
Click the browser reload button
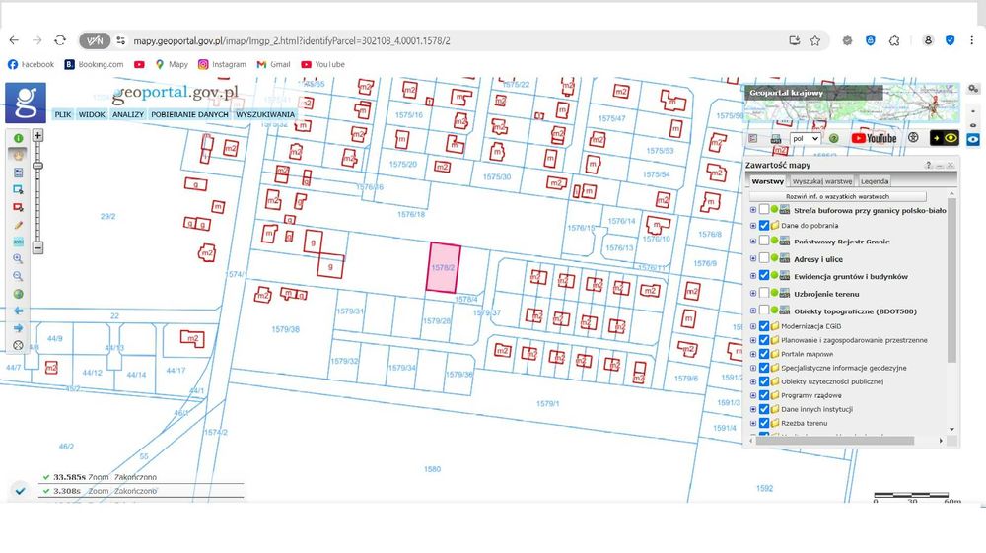(60, 40)
